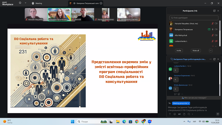Open the Meeting group chat recipient dropdown

click(x=181, y=103)
